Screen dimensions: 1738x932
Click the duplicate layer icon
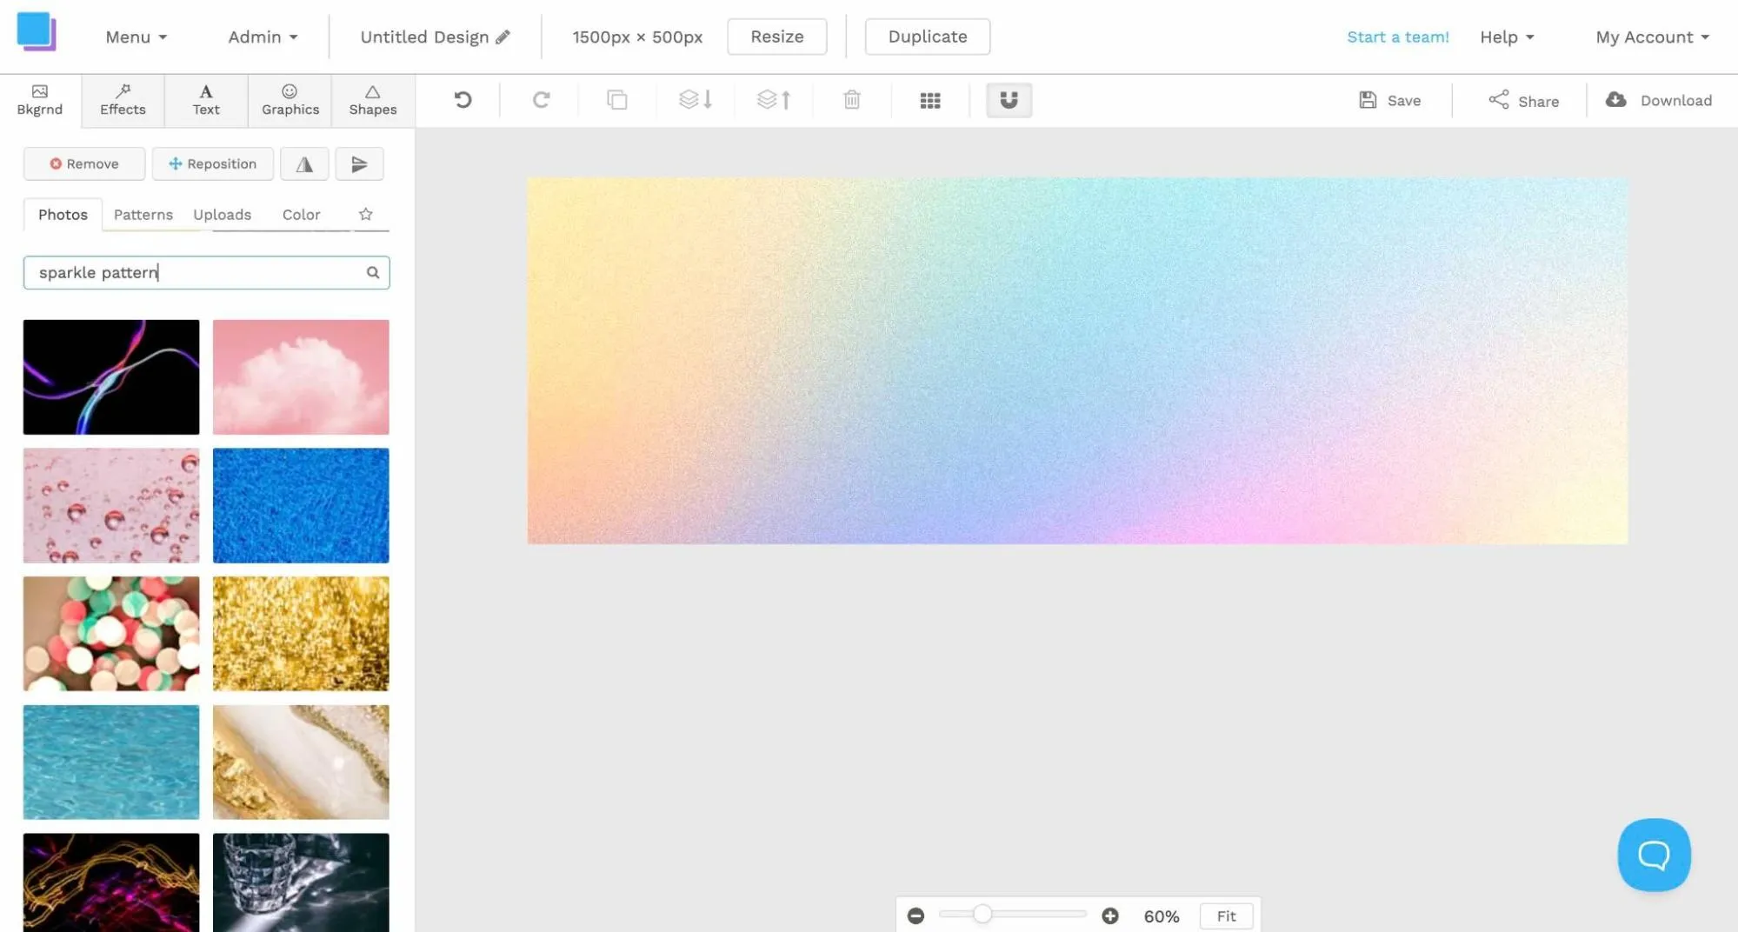pyautogui.click(x=617, y=100)
